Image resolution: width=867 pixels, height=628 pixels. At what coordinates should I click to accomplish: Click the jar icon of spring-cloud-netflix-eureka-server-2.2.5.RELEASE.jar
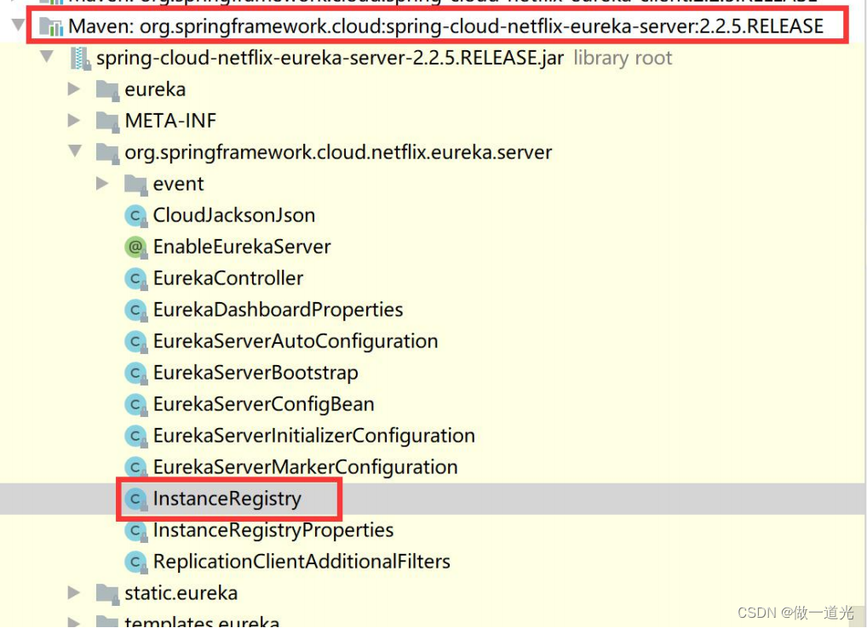82,57
